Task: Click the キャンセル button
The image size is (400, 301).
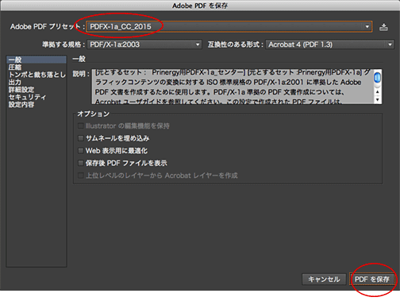Action: [x=324, y=279]
